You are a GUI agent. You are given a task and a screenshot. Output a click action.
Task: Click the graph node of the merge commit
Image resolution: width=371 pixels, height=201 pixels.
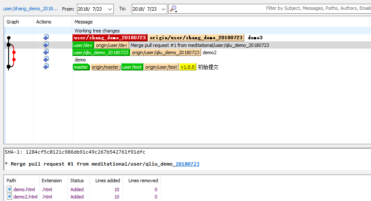point(9,45)
